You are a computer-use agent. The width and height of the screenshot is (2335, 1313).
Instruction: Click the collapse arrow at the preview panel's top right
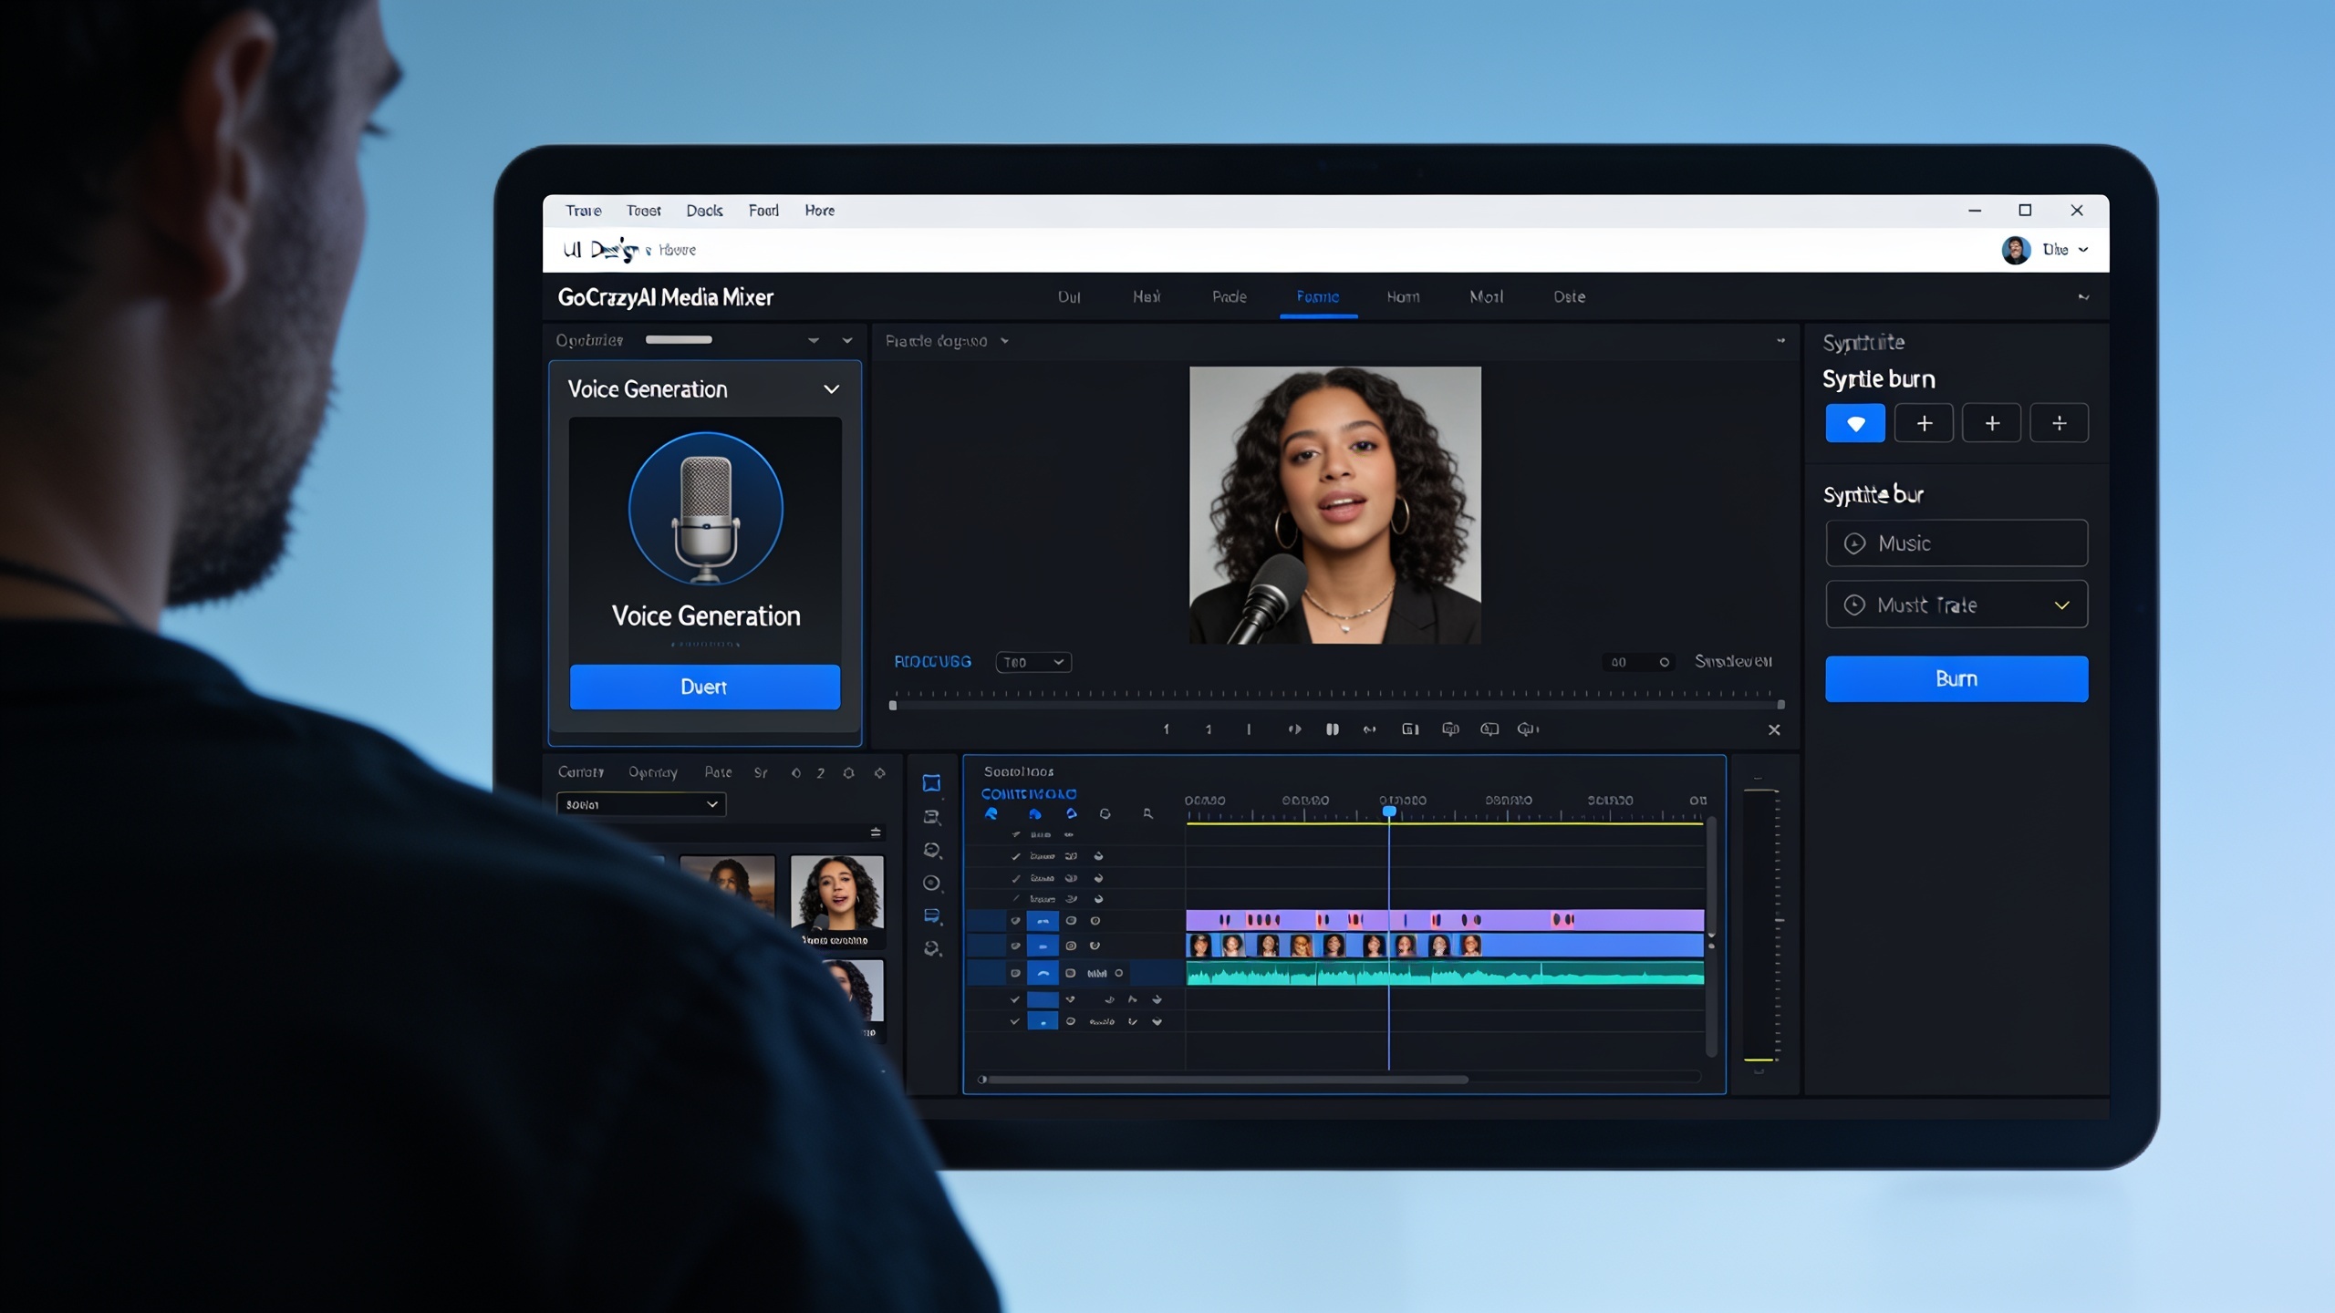tap(1780, 341)
